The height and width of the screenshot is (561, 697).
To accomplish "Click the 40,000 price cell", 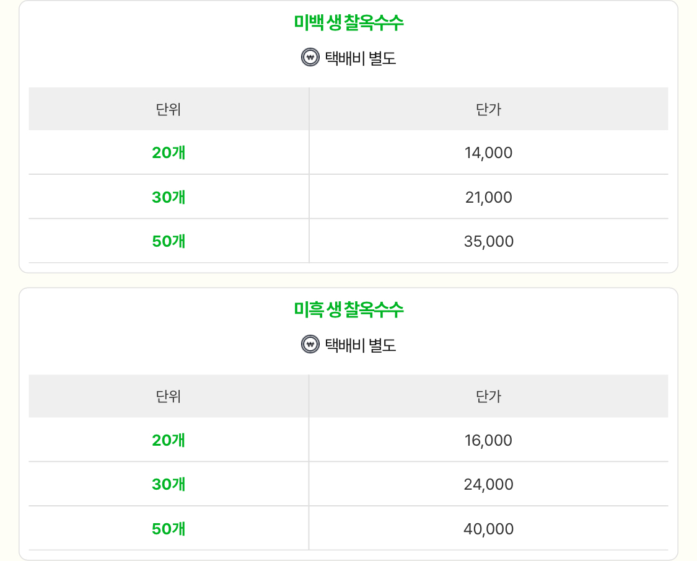I will click(489, 529).
